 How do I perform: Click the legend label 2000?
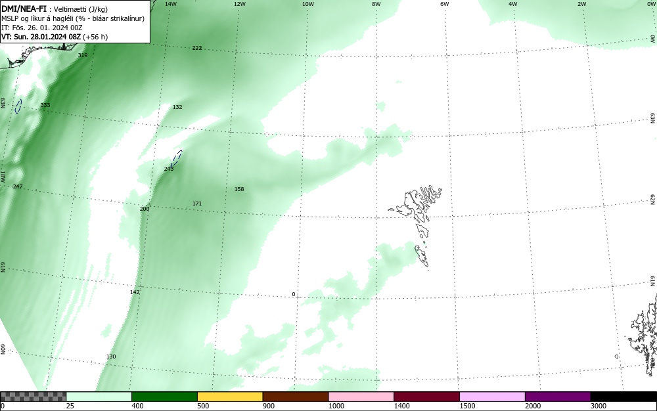tap(533, 406)
